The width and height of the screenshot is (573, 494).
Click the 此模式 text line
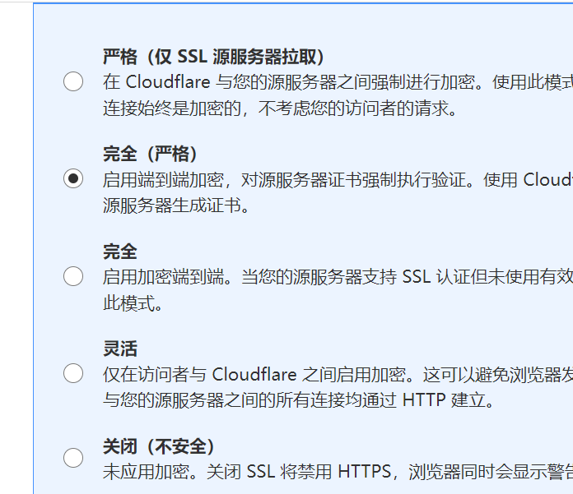click(x=133, y=302)
